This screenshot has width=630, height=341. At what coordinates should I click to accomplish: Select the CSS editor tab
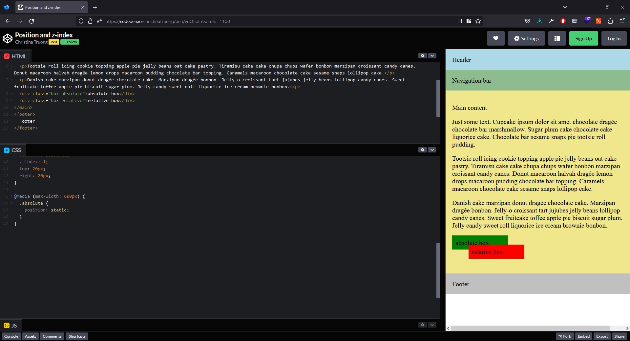(13, 150)
